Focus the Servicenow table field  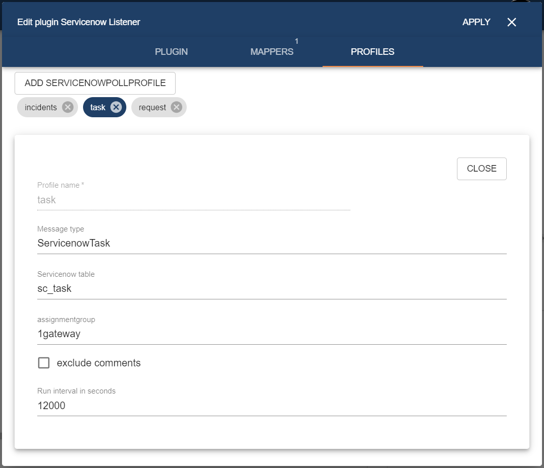pos(272,289)
